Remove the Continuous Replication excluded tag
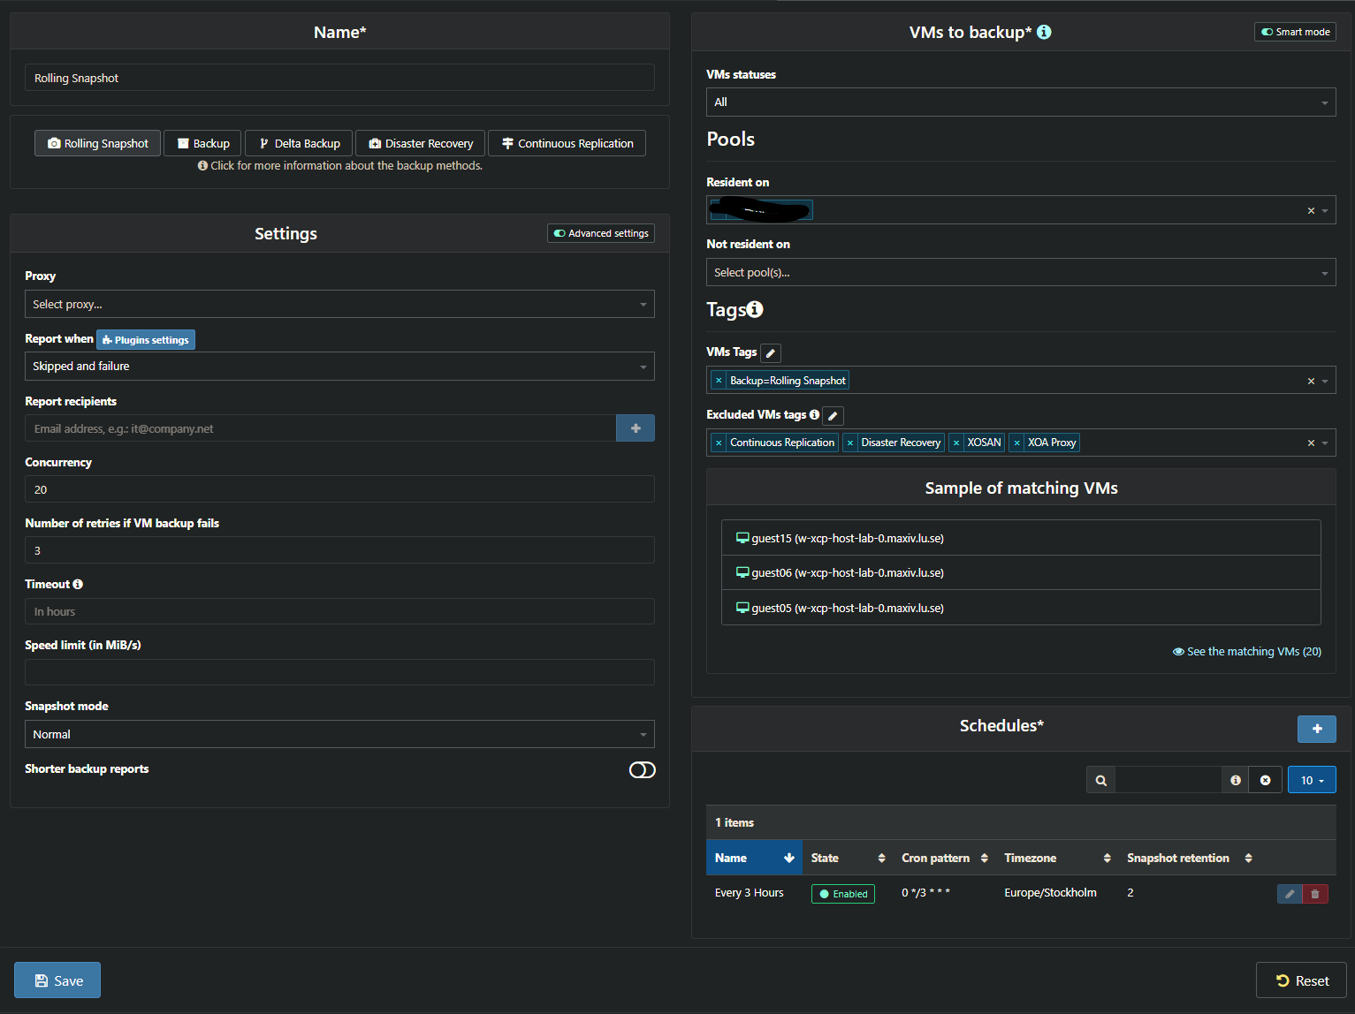1355x1014 pixels. coord(719,443)
